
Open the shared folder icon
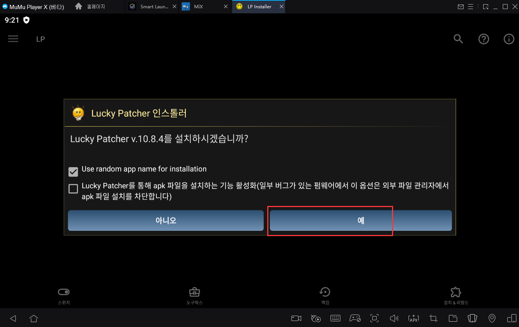point(453,318)
